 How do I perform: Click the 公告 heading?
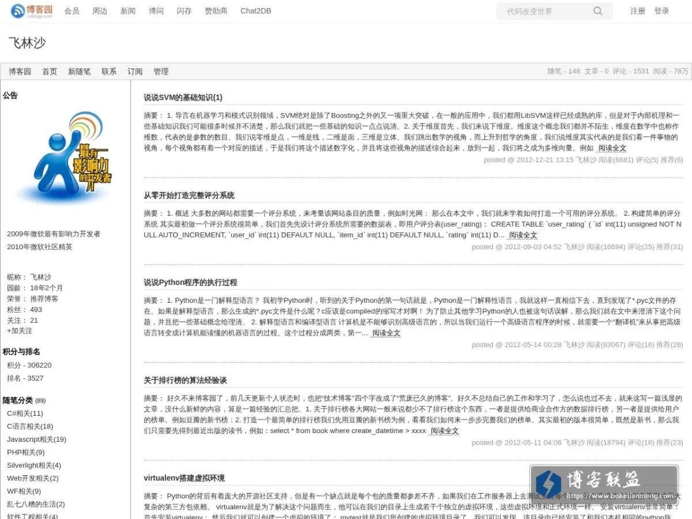click(10, 96)
